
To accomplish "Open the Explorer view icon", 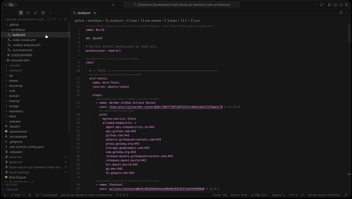I will tap(21, 13).
